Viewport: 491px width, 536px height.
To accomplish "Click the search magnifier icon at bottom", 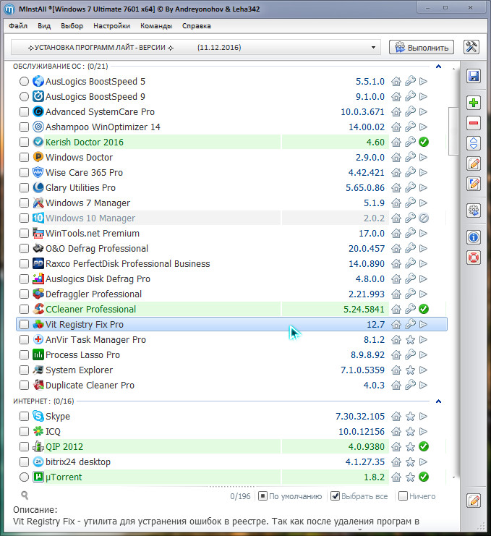I will point(25,495).
